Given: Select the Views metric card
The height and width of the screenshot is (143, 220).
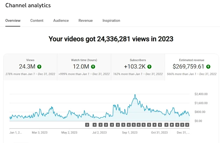Looking at the screenshot, I should [30, 67].
